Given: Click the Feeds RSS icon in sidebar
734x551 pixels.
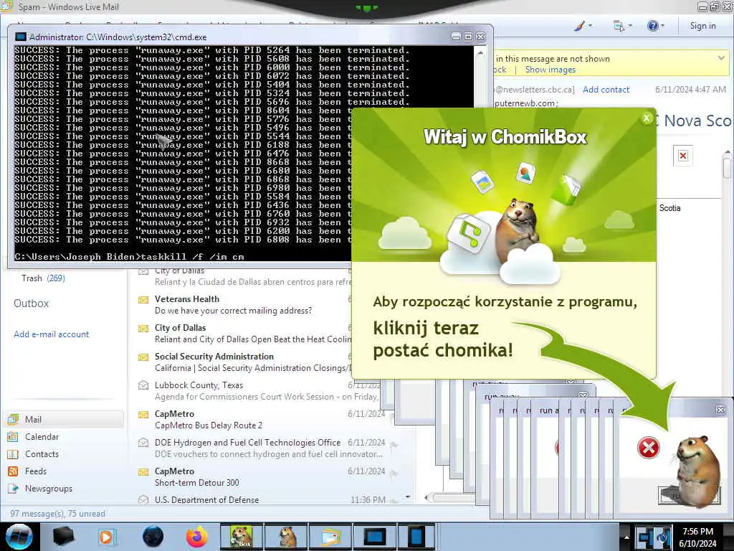Looking at the screenshot, I should pyautogui.click(x=13, y=471).
